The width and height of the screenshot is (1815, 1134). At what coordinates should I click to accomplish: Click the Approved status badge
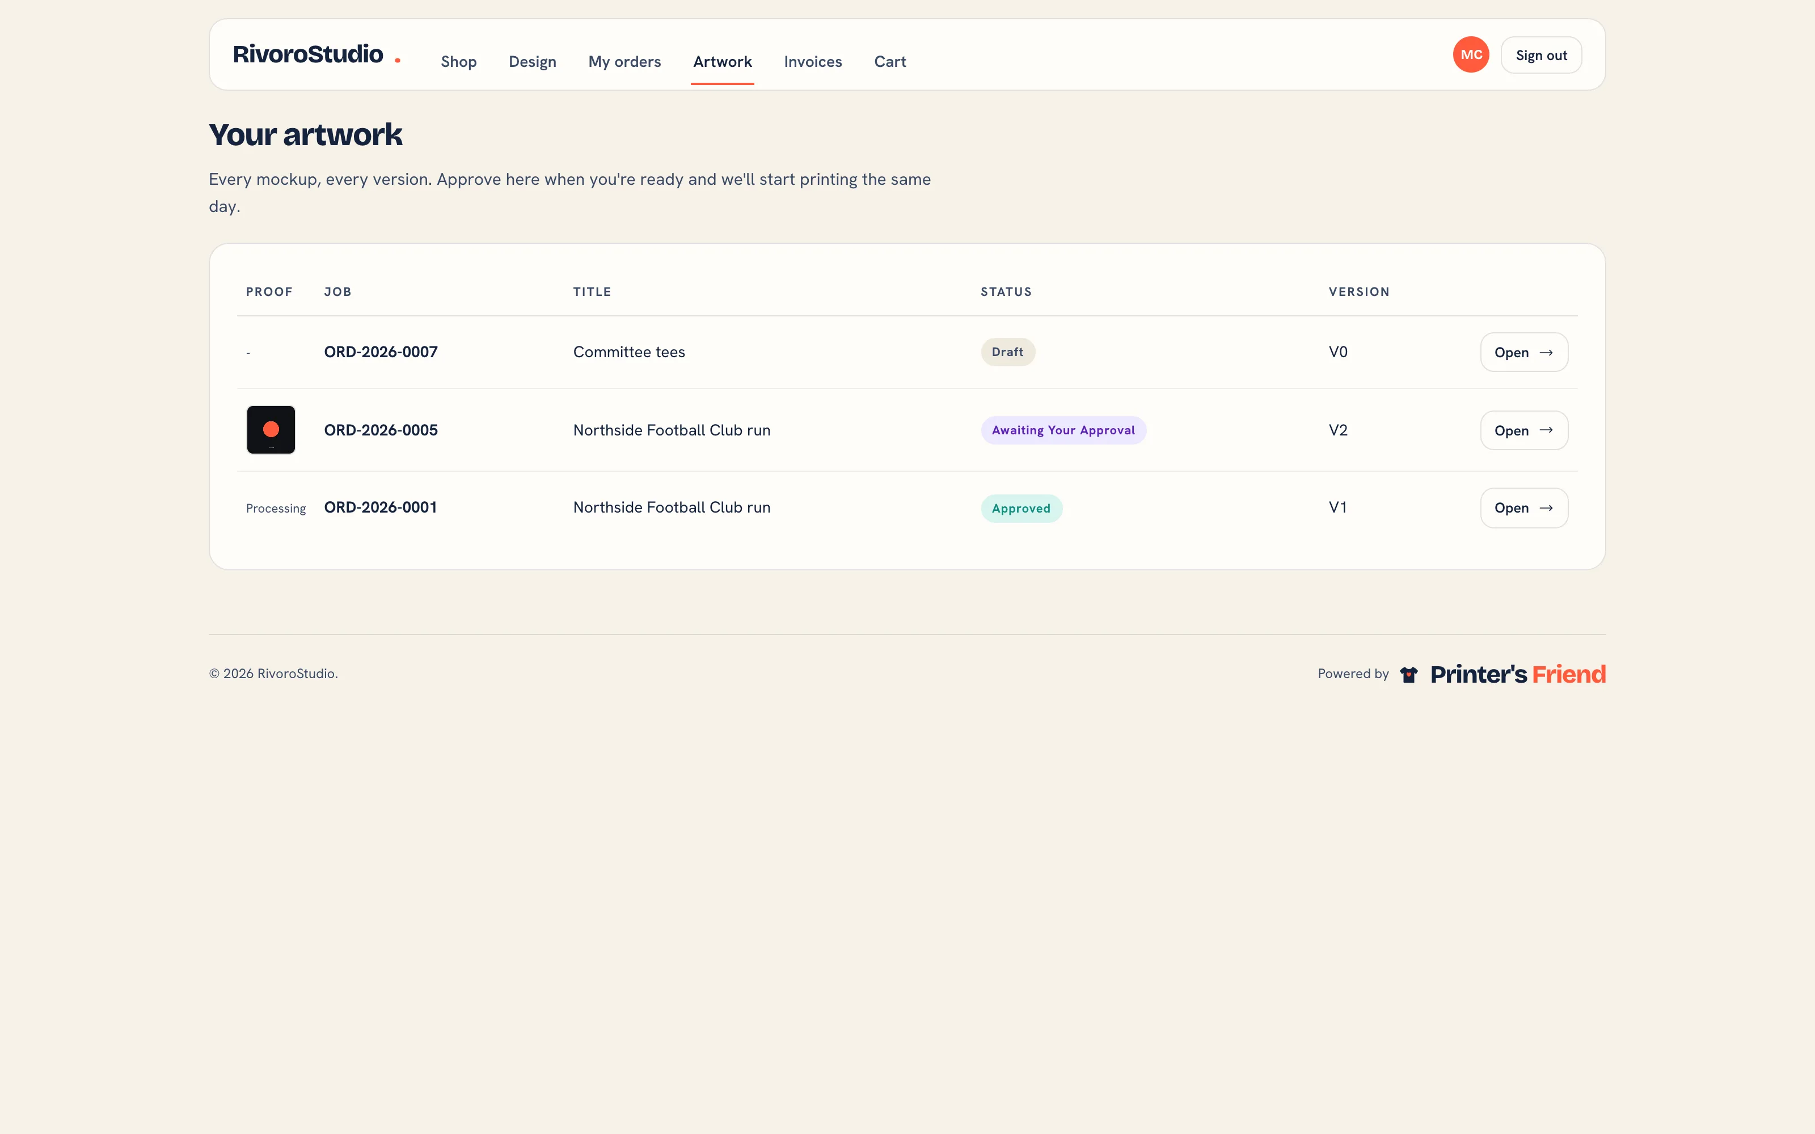[1022, 509]
